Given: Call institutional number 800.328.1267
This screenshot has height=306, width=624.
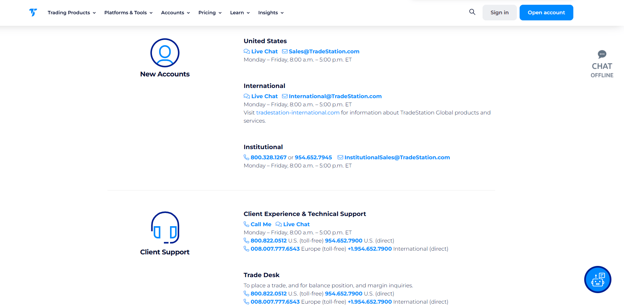Looking at the screenshot, I should 269,157.
